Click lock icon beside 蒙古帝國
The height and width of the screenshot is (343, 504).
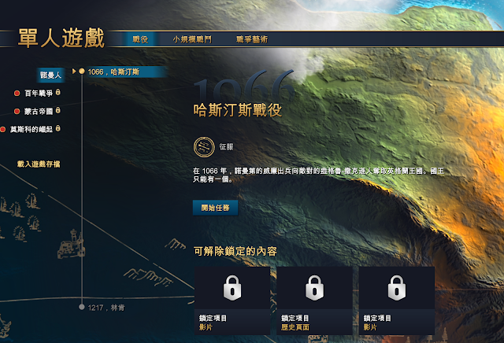click(57, 110)
